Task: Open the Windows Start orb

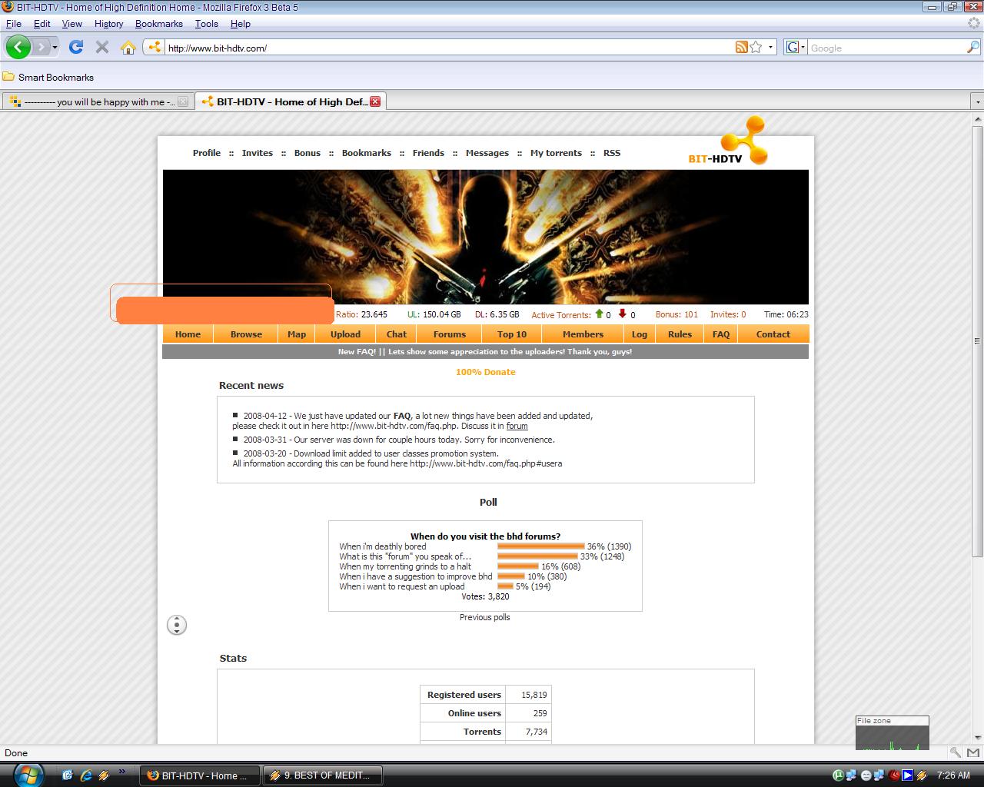Action: 28,774
